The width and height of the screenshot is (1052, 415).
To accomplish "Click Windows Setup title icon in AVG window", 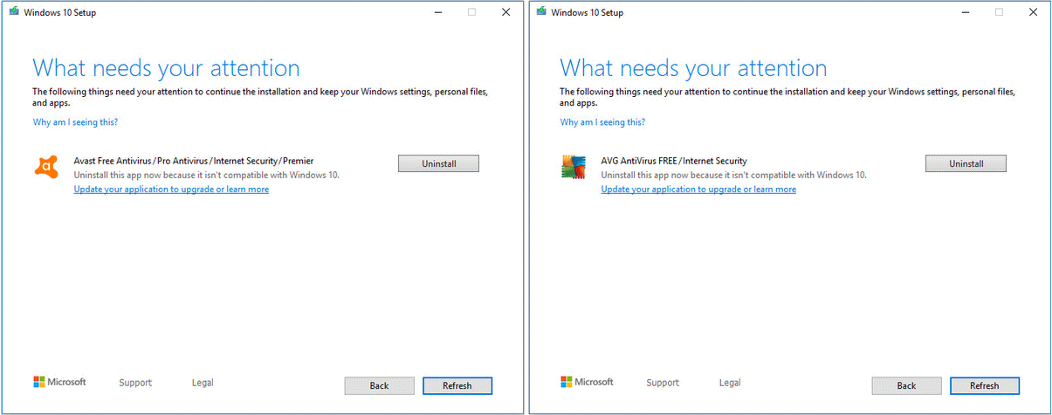I will pos(540,12).
